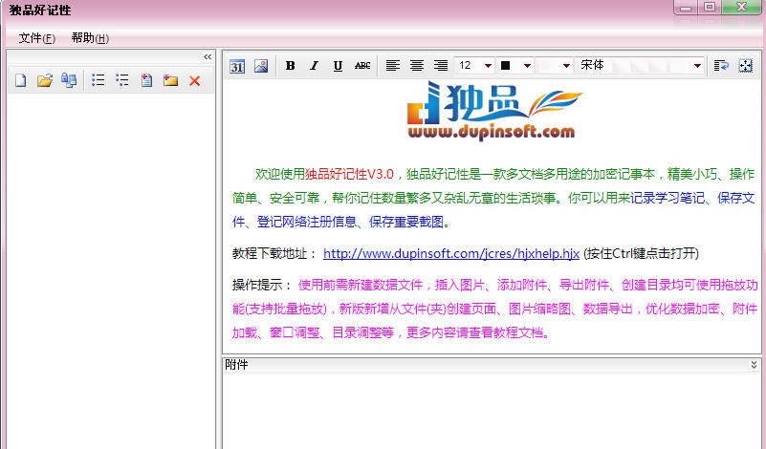
Task: Add a new page with plus-document icon
Action: [x=146, y=80]
